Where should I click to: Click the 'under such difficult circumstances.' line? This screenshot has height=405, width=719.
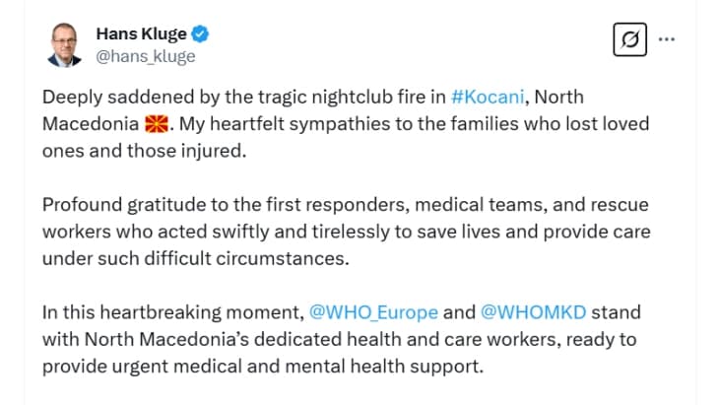click(x=196, y=259)
